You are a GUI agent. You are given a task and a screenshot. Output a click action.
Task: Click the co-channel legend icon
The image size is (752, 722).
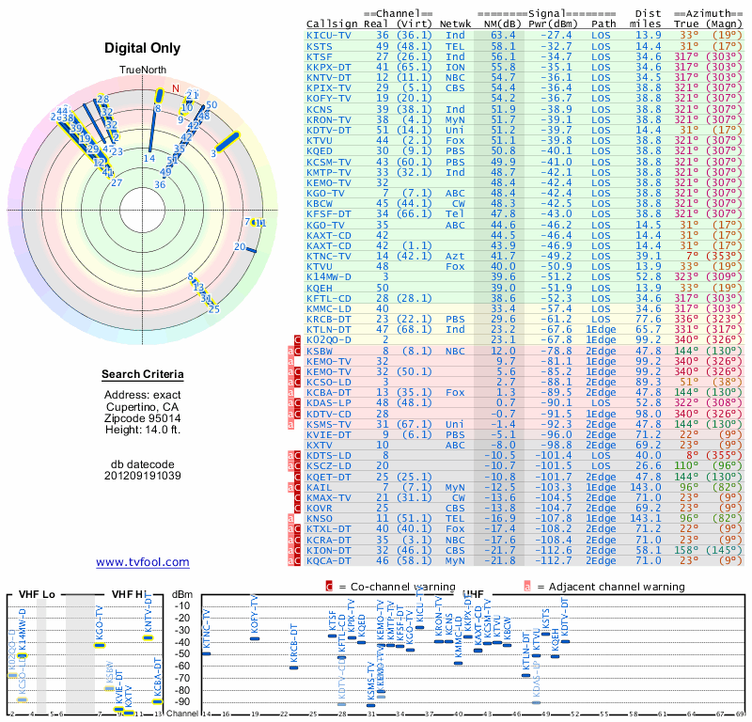tap(329, 587)
